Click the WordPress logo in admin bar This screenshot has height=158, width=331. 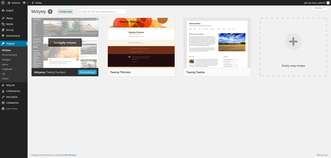coord(3,3)
